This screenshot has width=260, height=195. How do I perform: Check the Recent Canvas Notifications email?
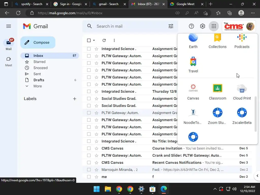89,163
